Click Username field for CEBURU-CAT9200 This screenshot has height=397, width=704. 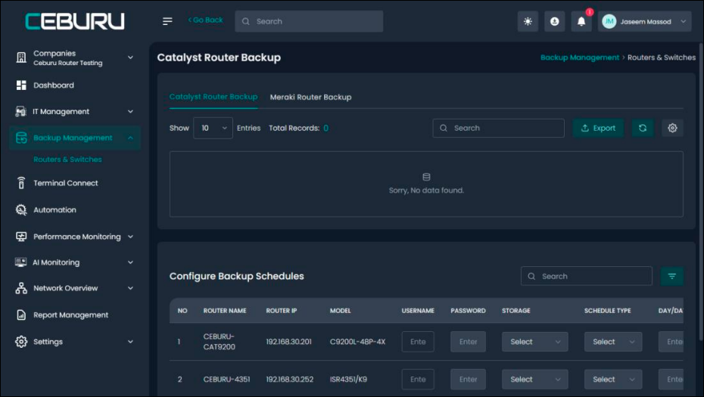coord(418,342)
